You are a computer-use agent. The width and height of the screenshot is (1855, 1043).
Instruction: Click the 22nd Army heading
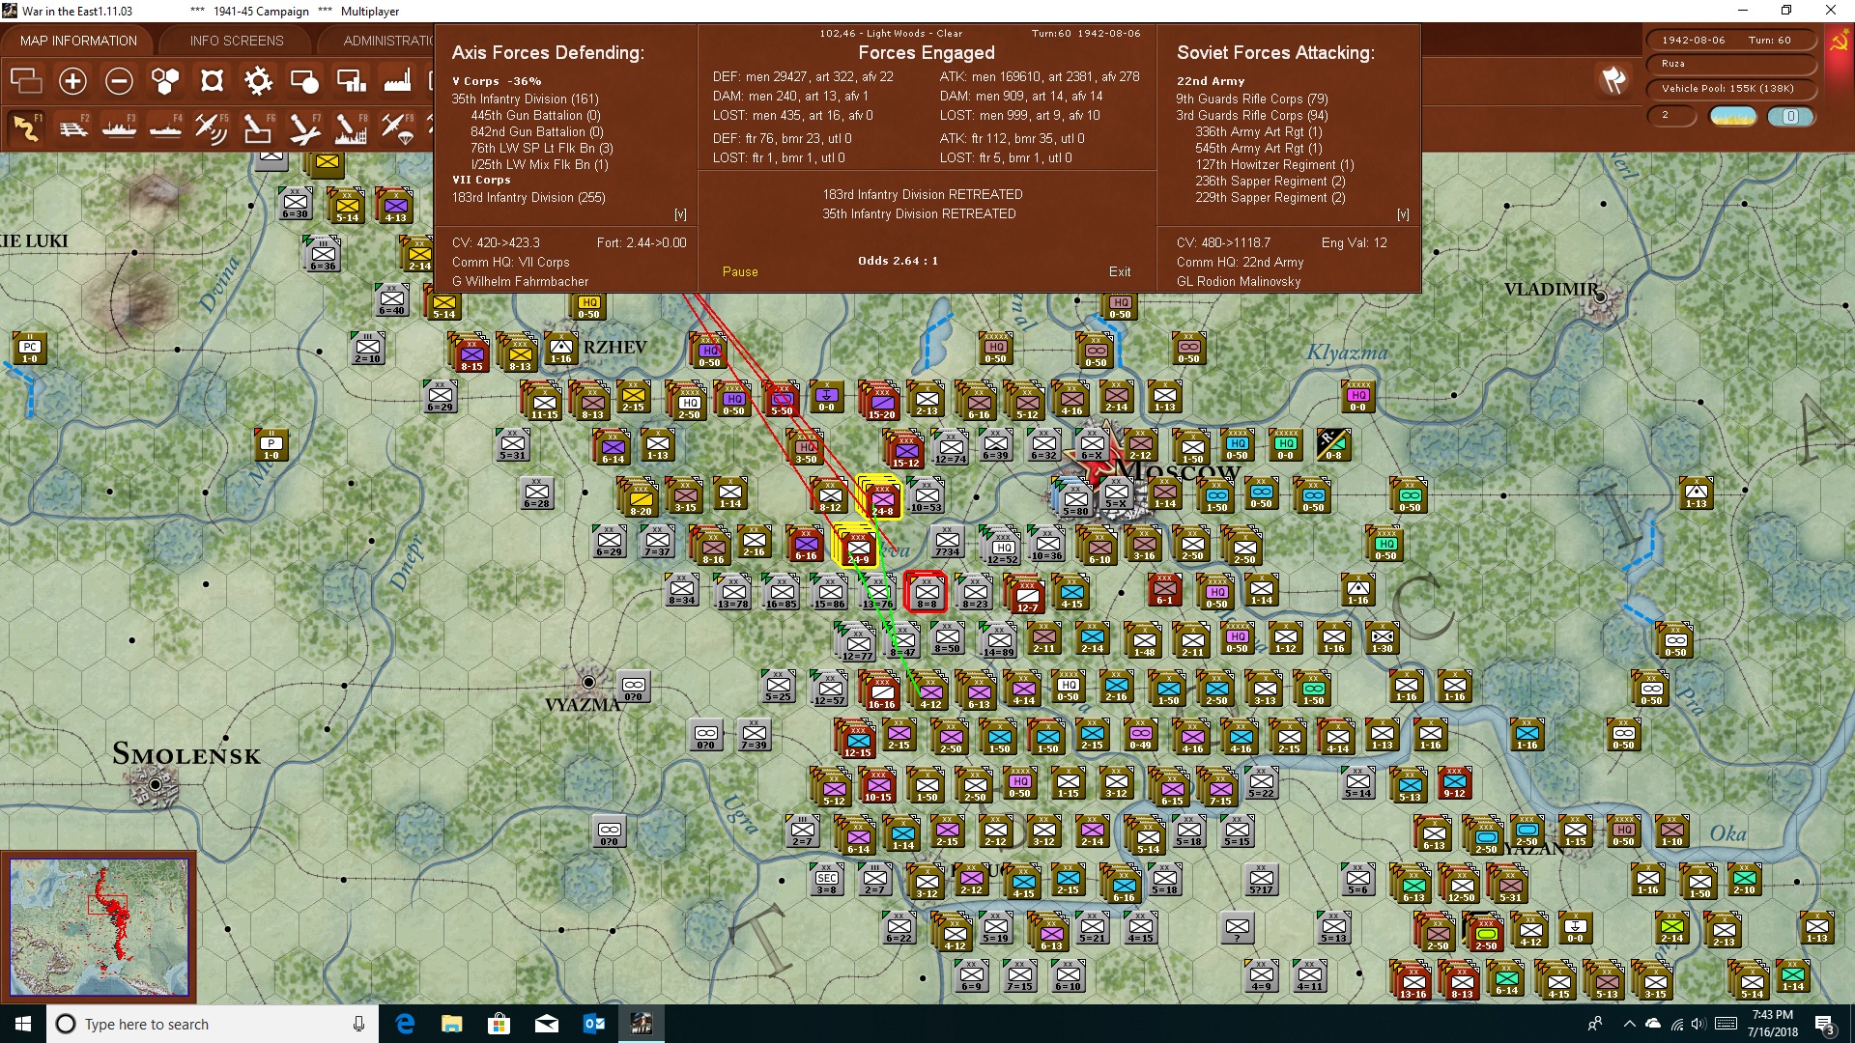click(1211, 81)
